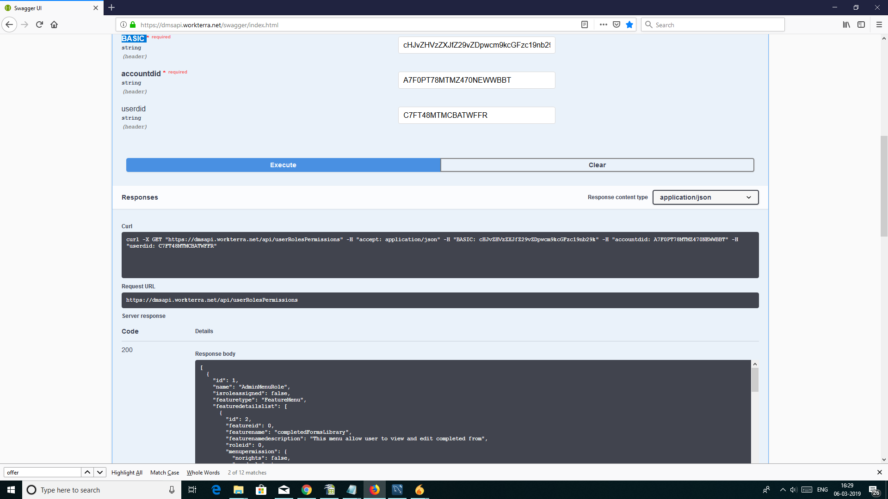Show hidden system tray icons
The width and height of the screenshot is (888, 499).
tap(783, 490)
